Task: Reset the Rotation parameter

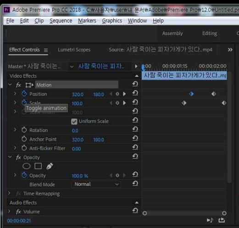Action: point(135,129)
